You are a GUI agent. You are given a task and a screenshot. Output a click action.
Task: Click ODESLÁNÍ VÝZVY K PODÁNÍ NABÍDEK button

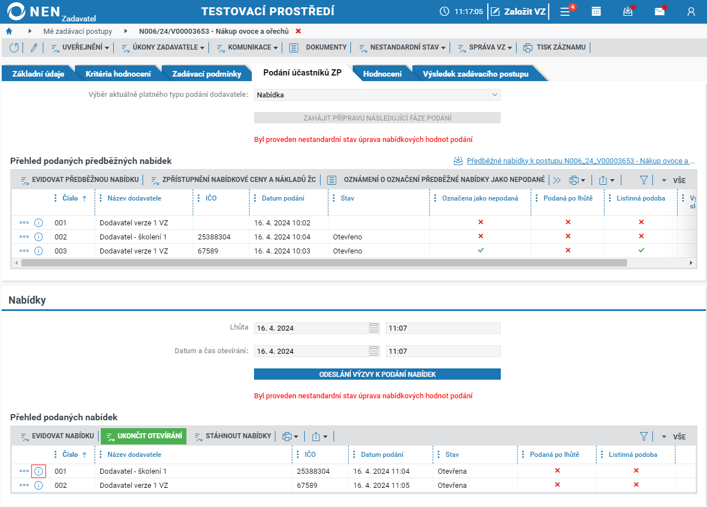coord(377,374)
